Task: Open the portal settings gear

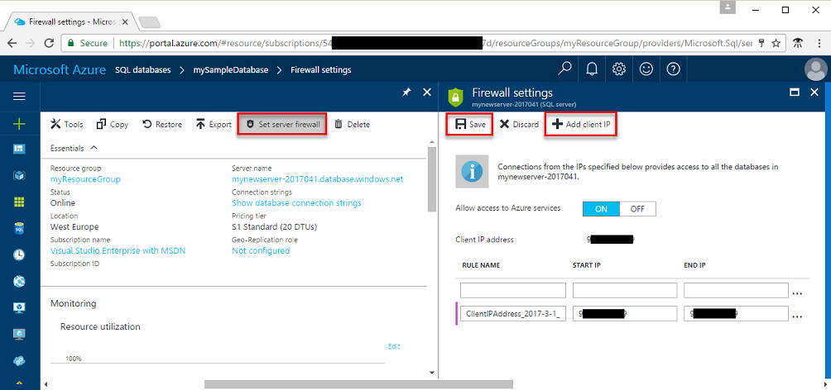Action: 619,69
